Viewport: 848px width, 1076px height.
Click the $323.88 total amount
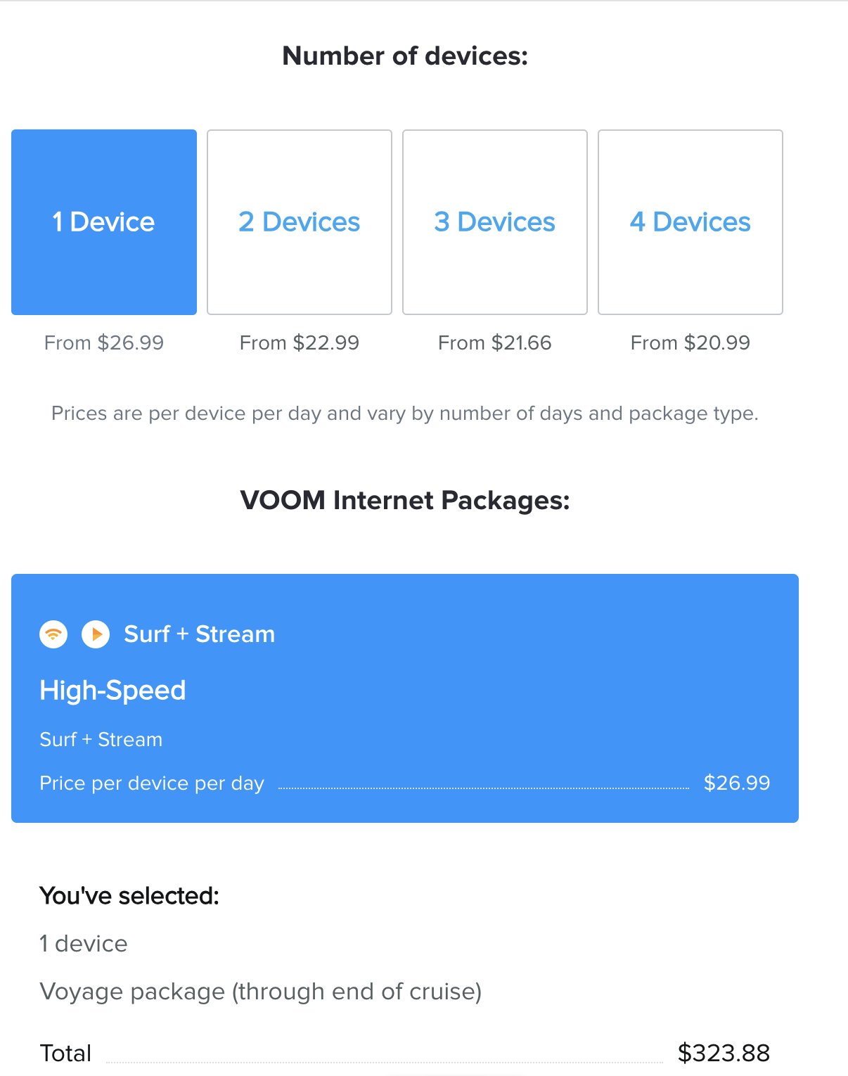724,1053
